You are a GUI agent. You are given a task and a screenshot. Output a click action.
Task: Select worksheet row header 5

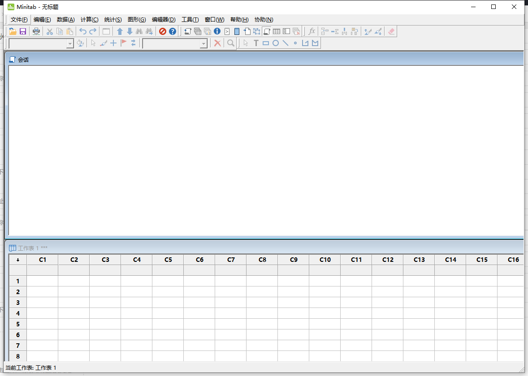click(x=18, y=324)
